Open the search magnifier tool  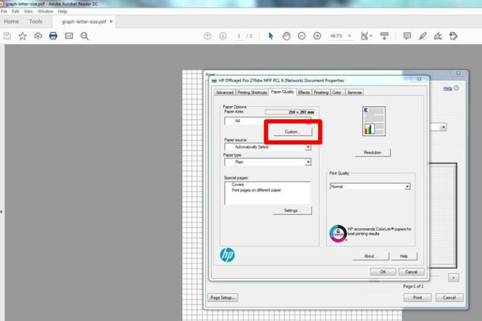(85, 36)
